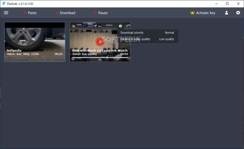
Task: Click the Pause icon in toolbar
Action: (x=95, y=13)
